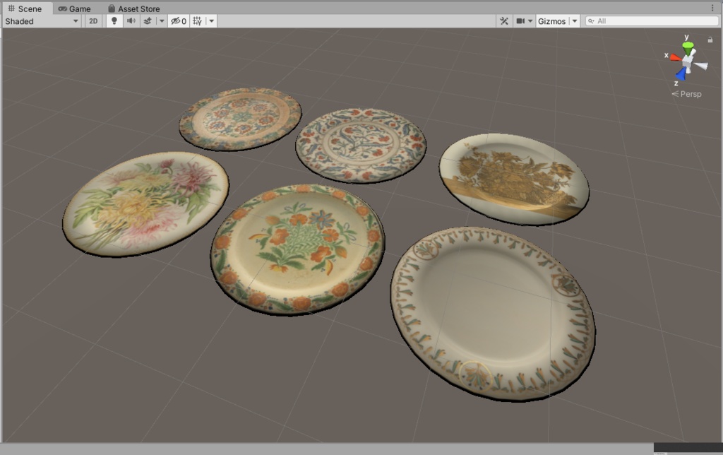Open the Asset Store tab
723x455 pixels.
(x=133, y=8)
